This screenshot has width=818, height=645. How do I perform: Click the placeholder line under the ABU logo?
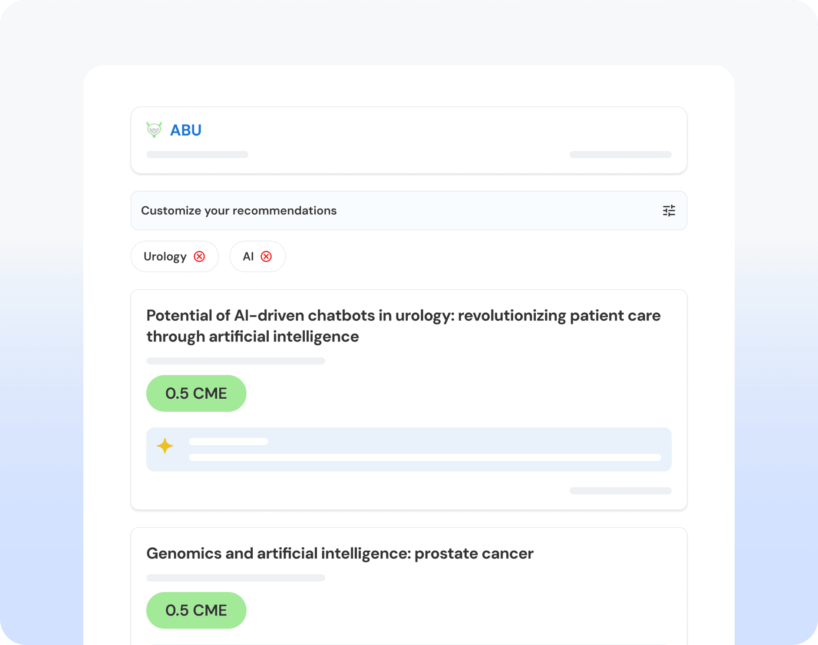pyautogui.click(x=197, y=155)
